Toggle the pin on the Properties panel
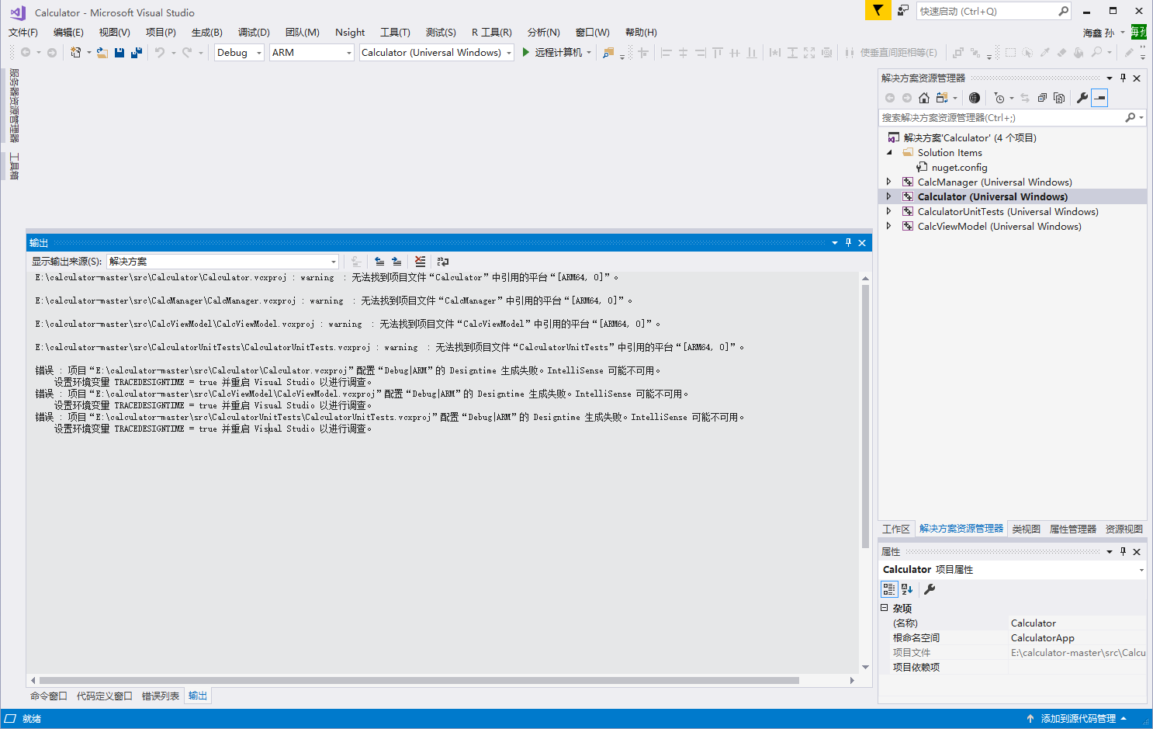Viewport: 1153px width, 729px height. coord(1123,551)
